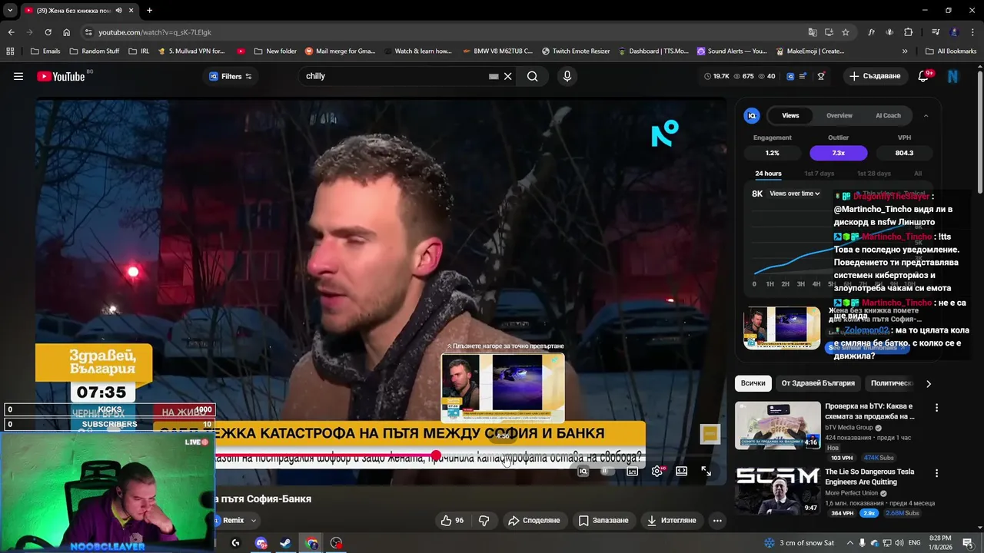Open Steam from the Windows taskbar
The image size is (984, 553).
[x=285, y=543]
